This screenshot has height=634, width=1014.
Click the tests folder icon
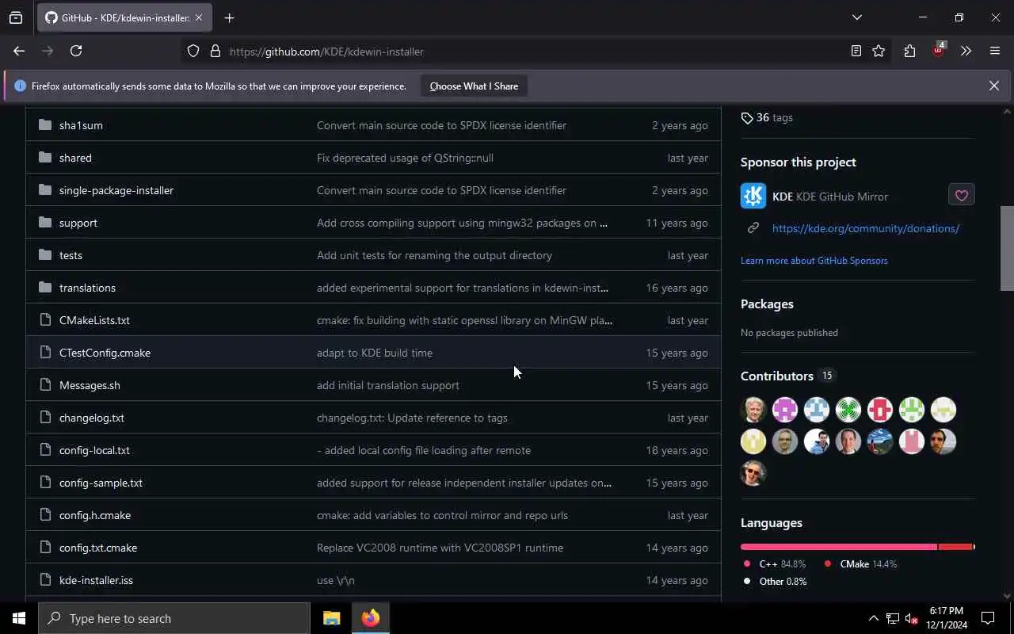point(45,255)
